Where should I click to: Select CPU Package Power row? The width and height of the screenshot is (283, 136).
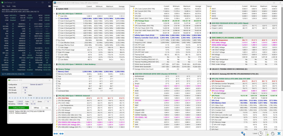[x=167, y=21]
